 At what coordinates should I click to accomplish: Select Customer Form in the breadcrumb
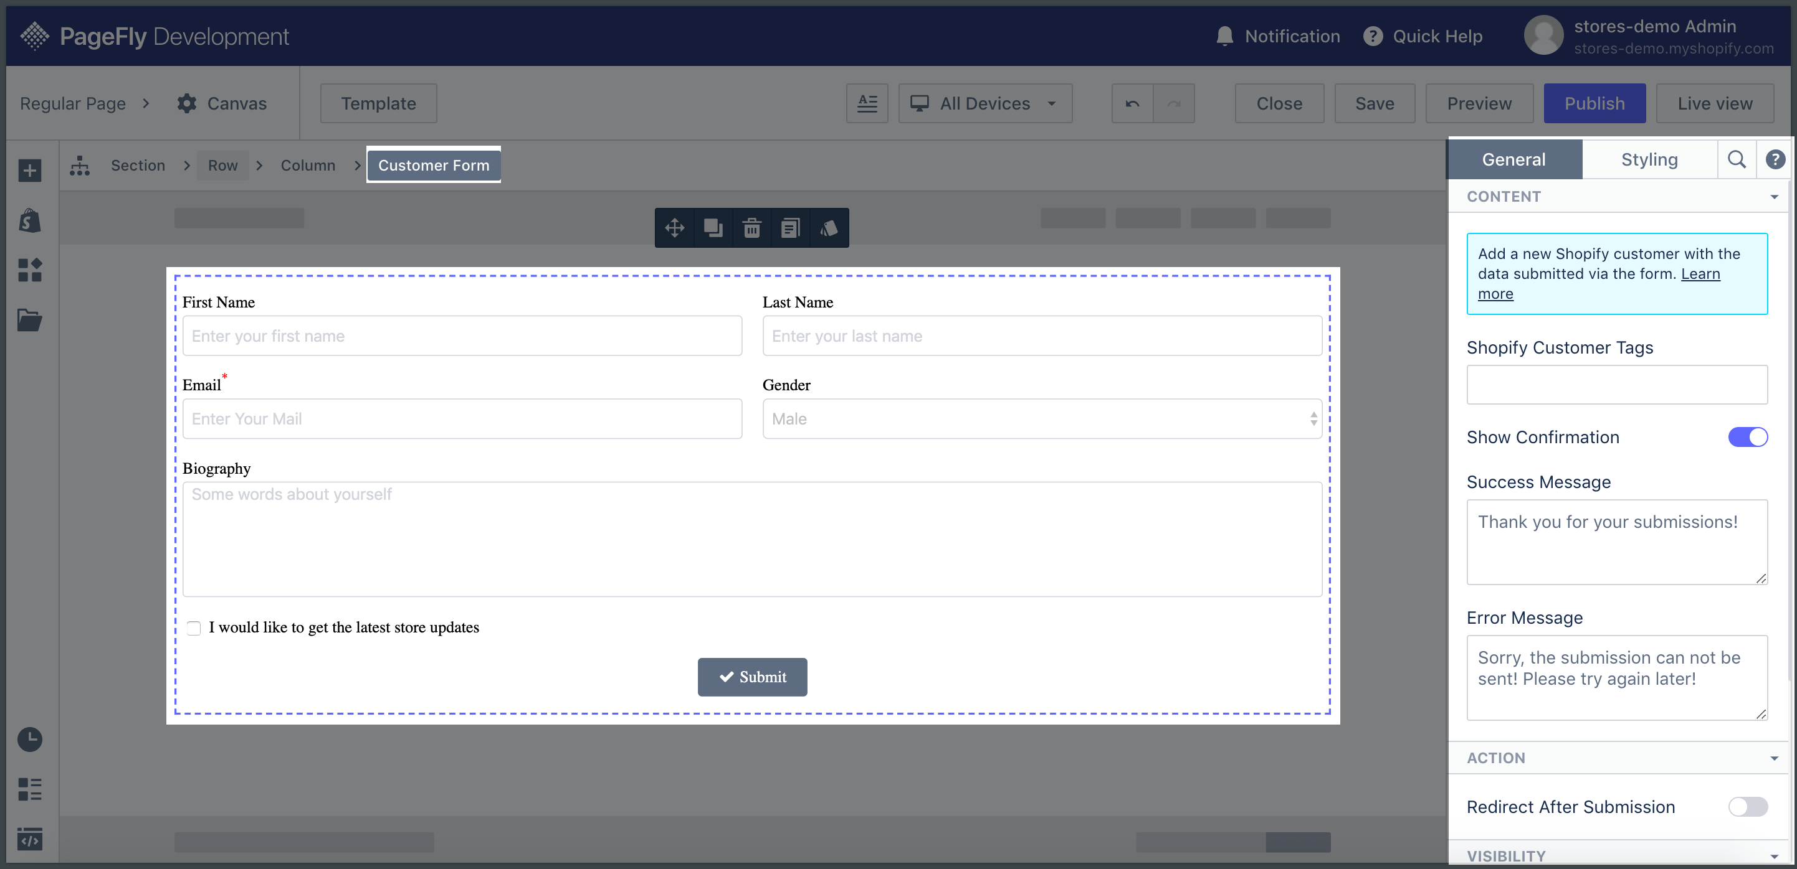coord(434,165)
